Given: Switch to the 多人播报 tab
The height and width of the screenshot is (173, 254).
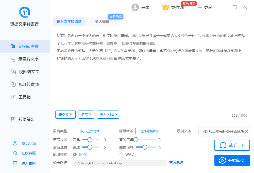Looking at the screenshot, I should click(x=102, y=21).
